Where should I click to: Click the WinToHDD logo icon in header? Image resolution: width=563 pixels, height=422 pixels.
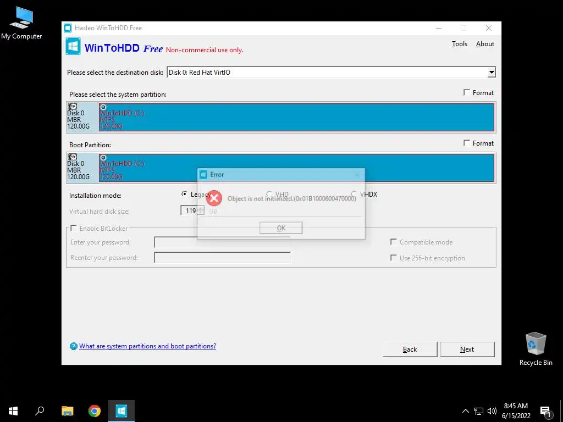coord(73,46)
